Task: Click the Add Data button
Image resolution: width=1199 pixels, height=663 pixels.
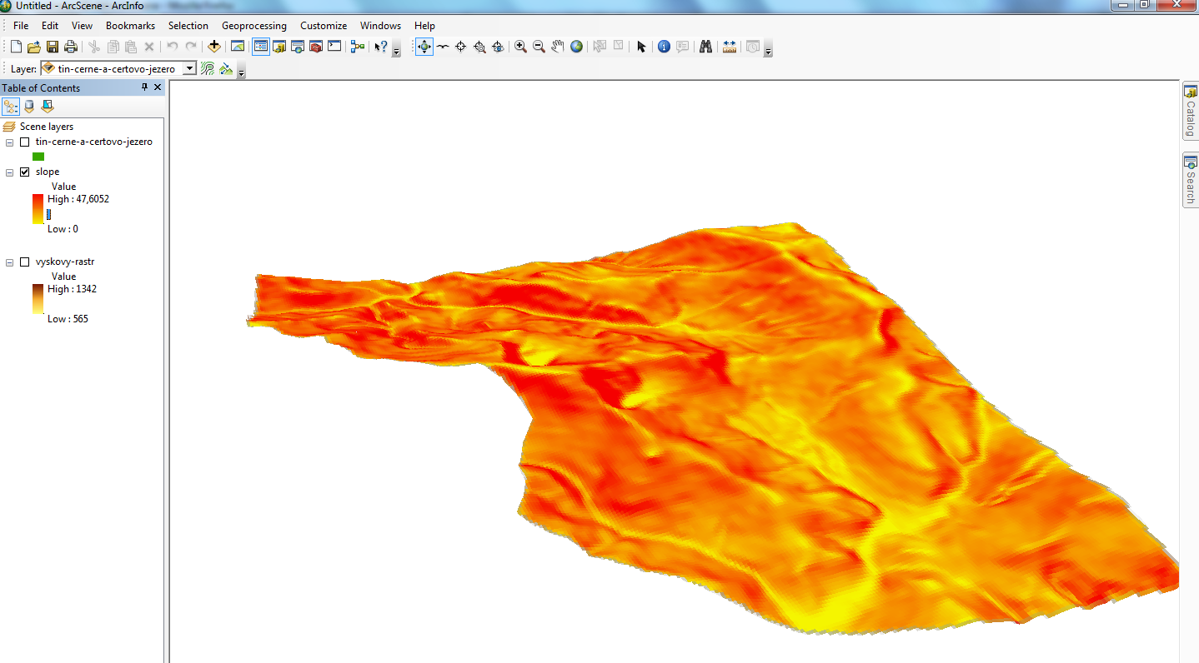Action: coord(214,47)
